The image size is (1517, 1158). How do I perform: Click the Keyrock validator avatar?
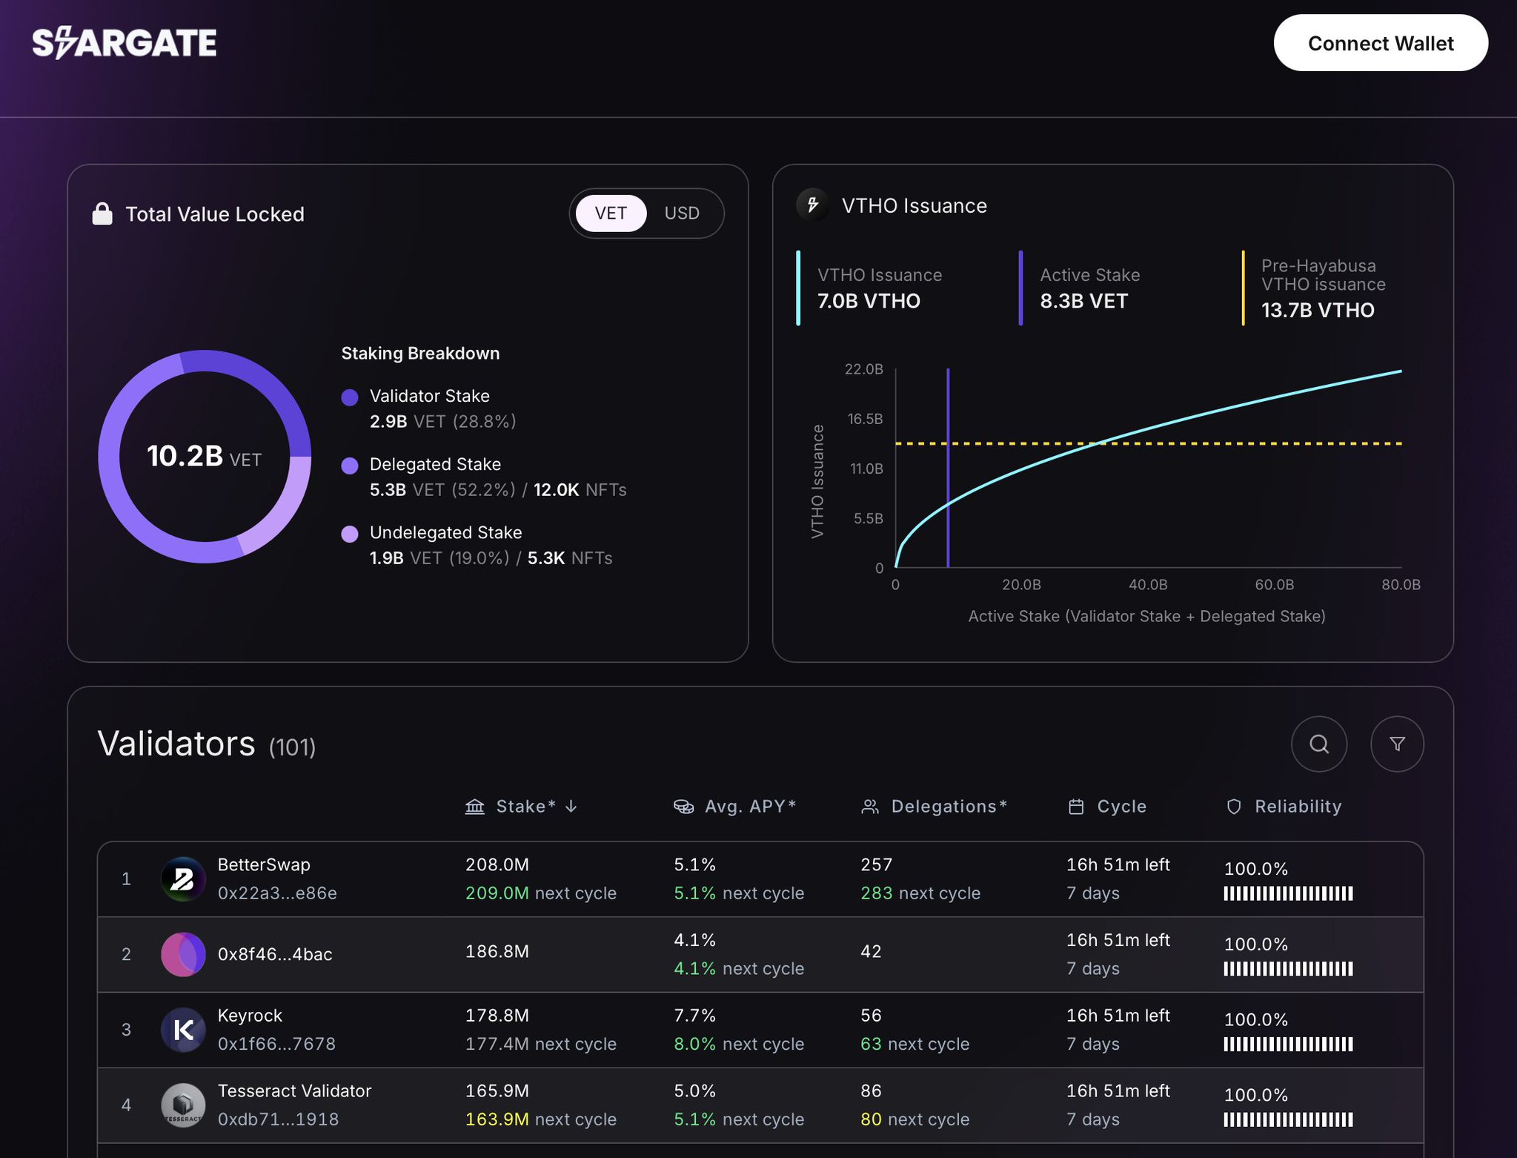(x=183, y=1030)
